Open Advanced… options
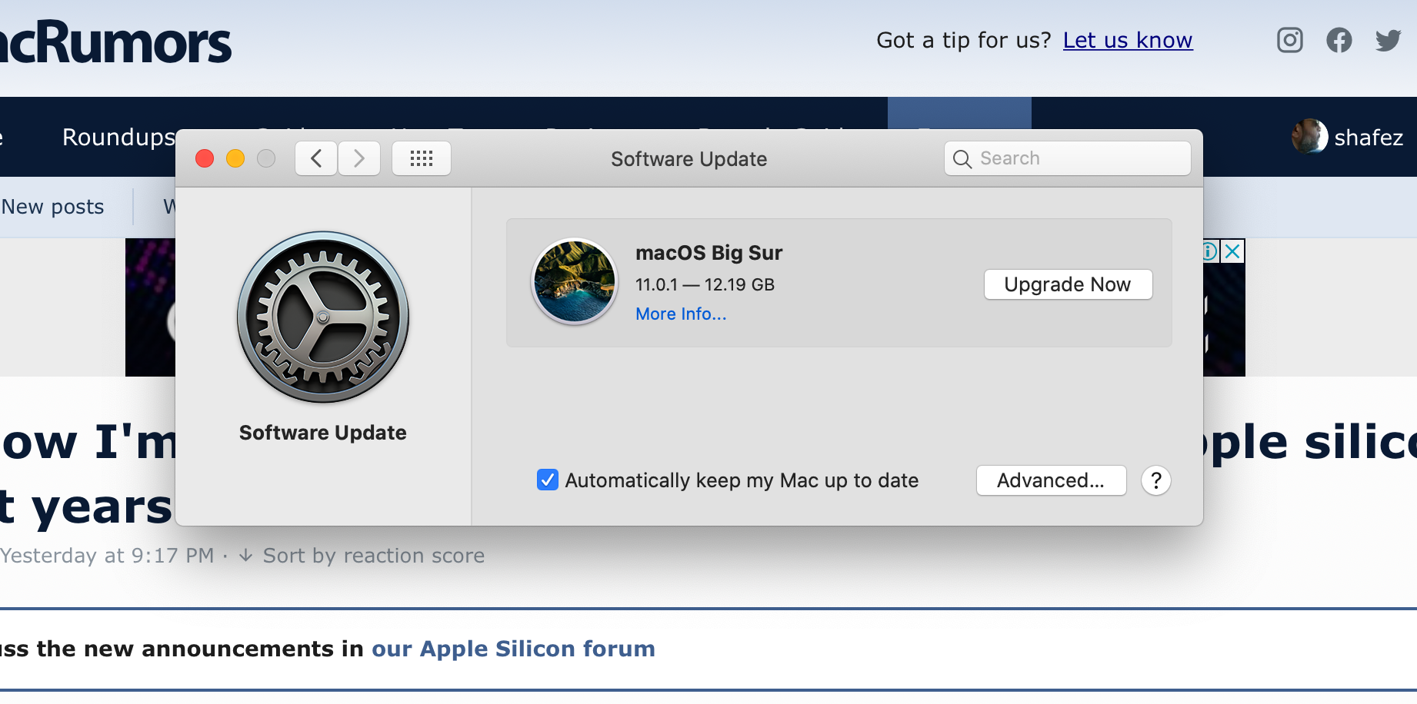This screenshot has width=1417, height=704. point(1051,480)
